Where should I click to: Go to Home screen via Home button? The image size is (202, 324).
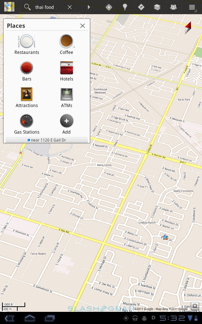click(30, 318)
